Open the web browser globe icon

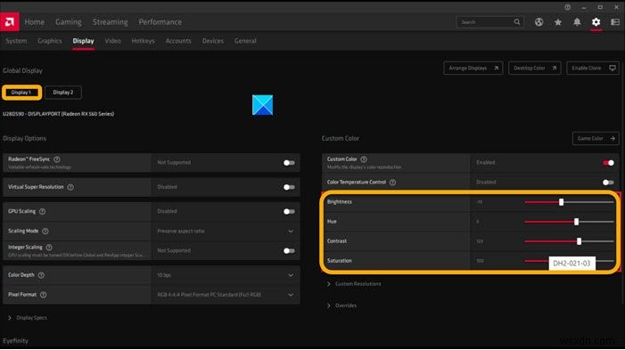539,22
